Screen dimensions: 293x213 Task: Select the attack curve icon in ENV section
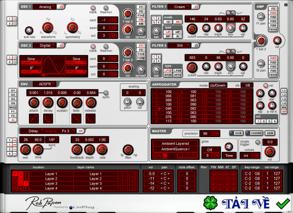(33, 117)
